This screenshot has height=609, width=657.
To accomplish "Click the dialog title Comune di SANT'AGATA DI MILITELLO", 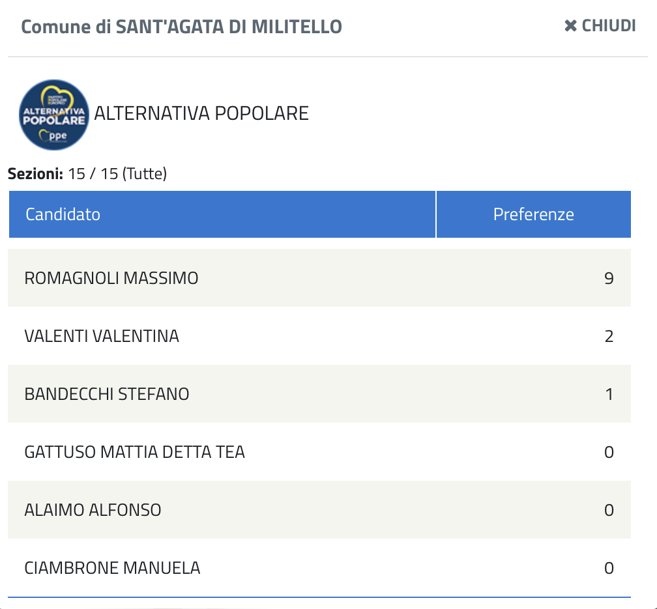I will point(181,27).
